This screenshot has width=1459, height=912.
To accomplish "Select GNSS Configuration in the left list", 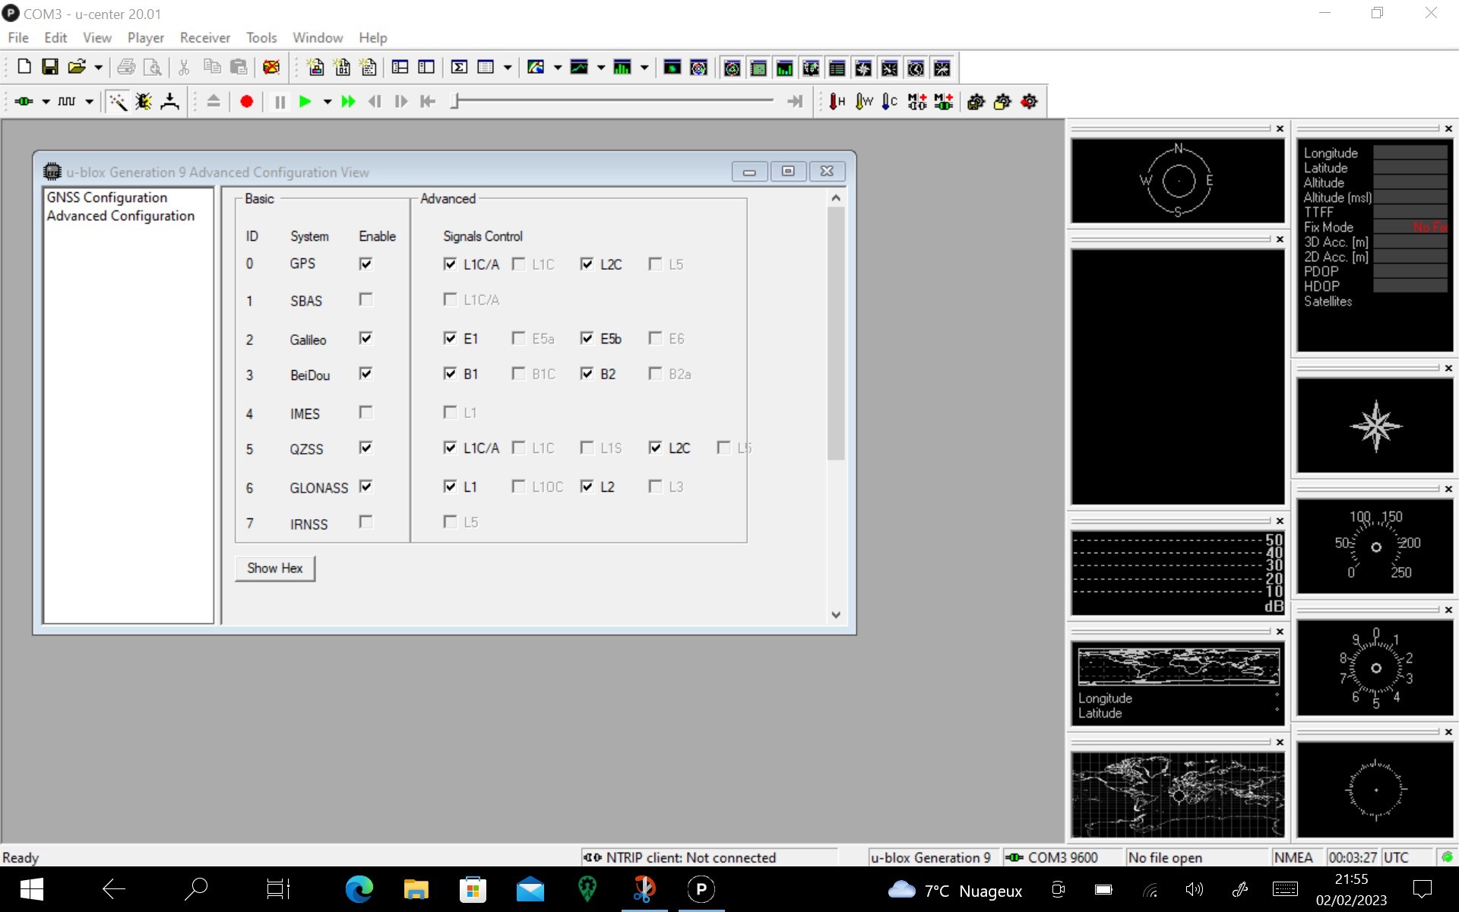I will [107, 198].
